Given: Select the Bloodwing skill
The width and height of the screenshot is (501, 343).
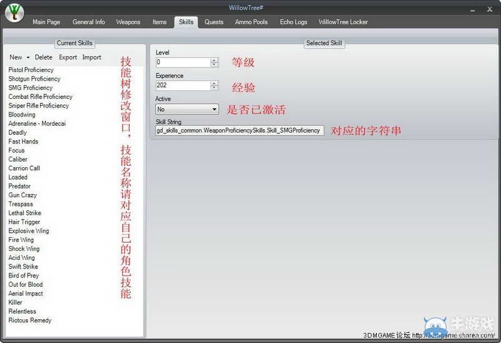Looking at the screenshot, I should 22,115.
